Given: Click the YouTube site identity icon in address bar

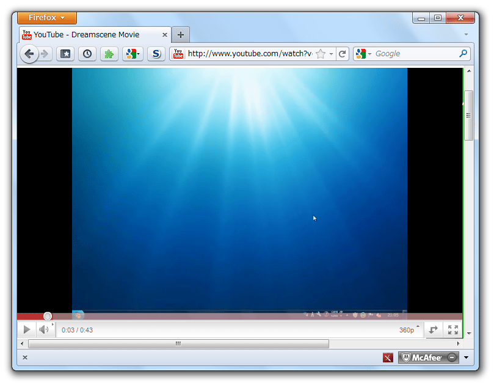Looking at the screenshot, I should (178, 54).
